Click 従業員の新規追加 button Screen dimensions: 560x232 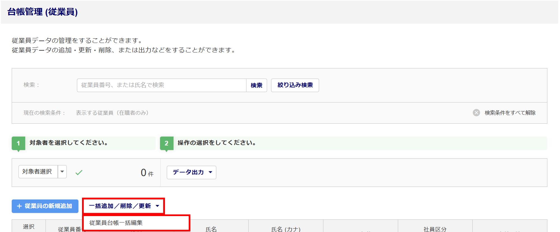pyautogui.click(x=45, y=206)
